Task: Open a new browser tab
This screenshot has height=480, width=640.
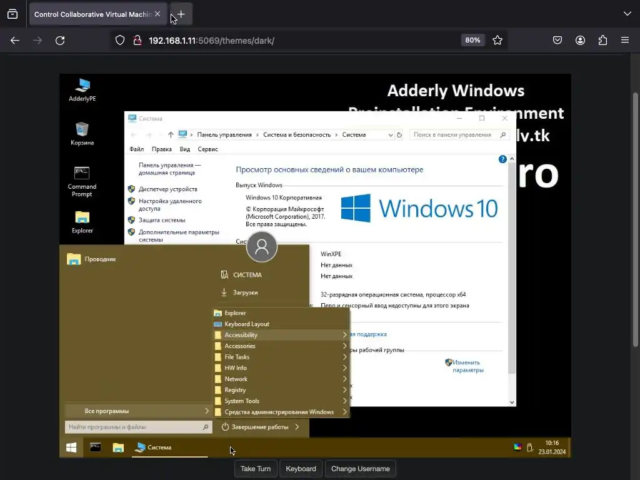Action: [x=181, y=14]
